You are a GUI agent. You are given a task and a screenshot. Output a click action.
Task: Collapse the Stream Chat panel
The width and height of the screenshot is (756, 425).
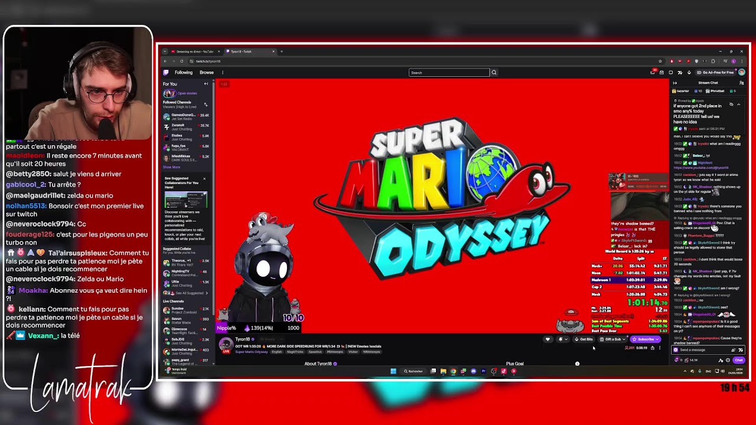(675, 83)
